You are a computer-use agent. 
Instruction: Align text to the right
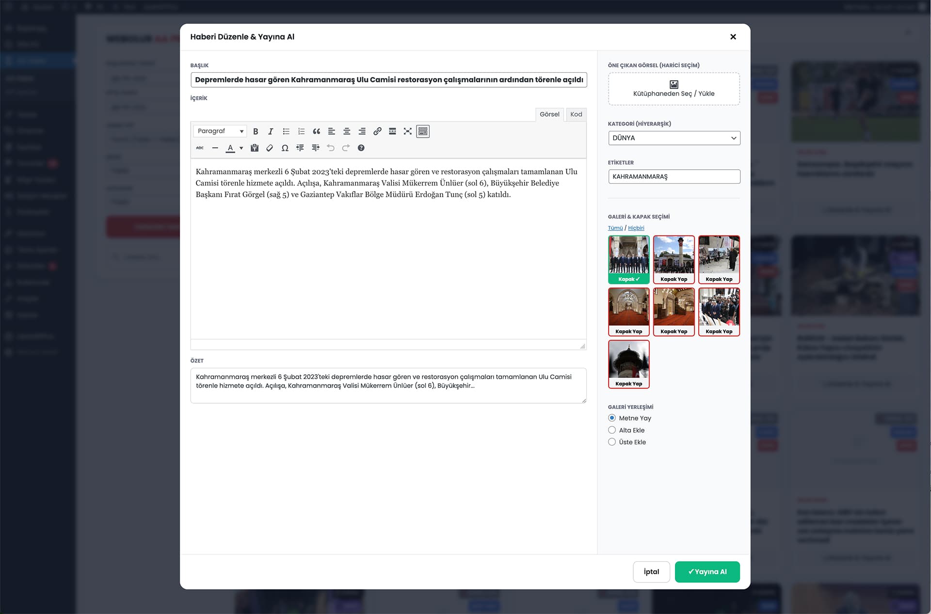(x=362, y=131)
